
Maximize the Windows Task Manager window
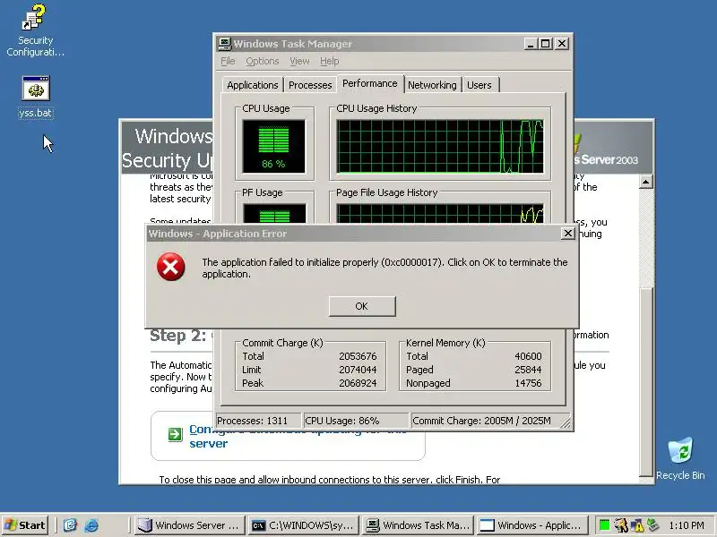point(545,44)
